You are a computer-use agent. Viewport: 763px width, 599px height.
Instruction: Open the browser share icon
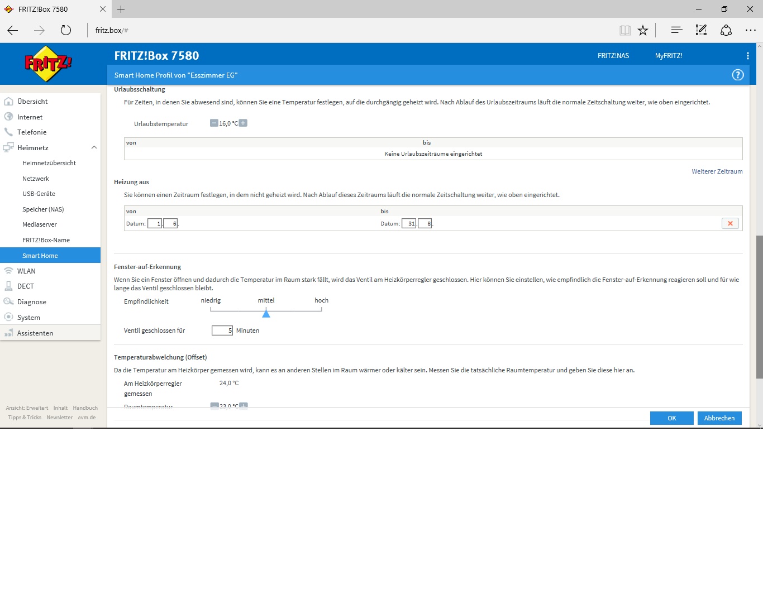pyautogui.click(x=726, y=30)
